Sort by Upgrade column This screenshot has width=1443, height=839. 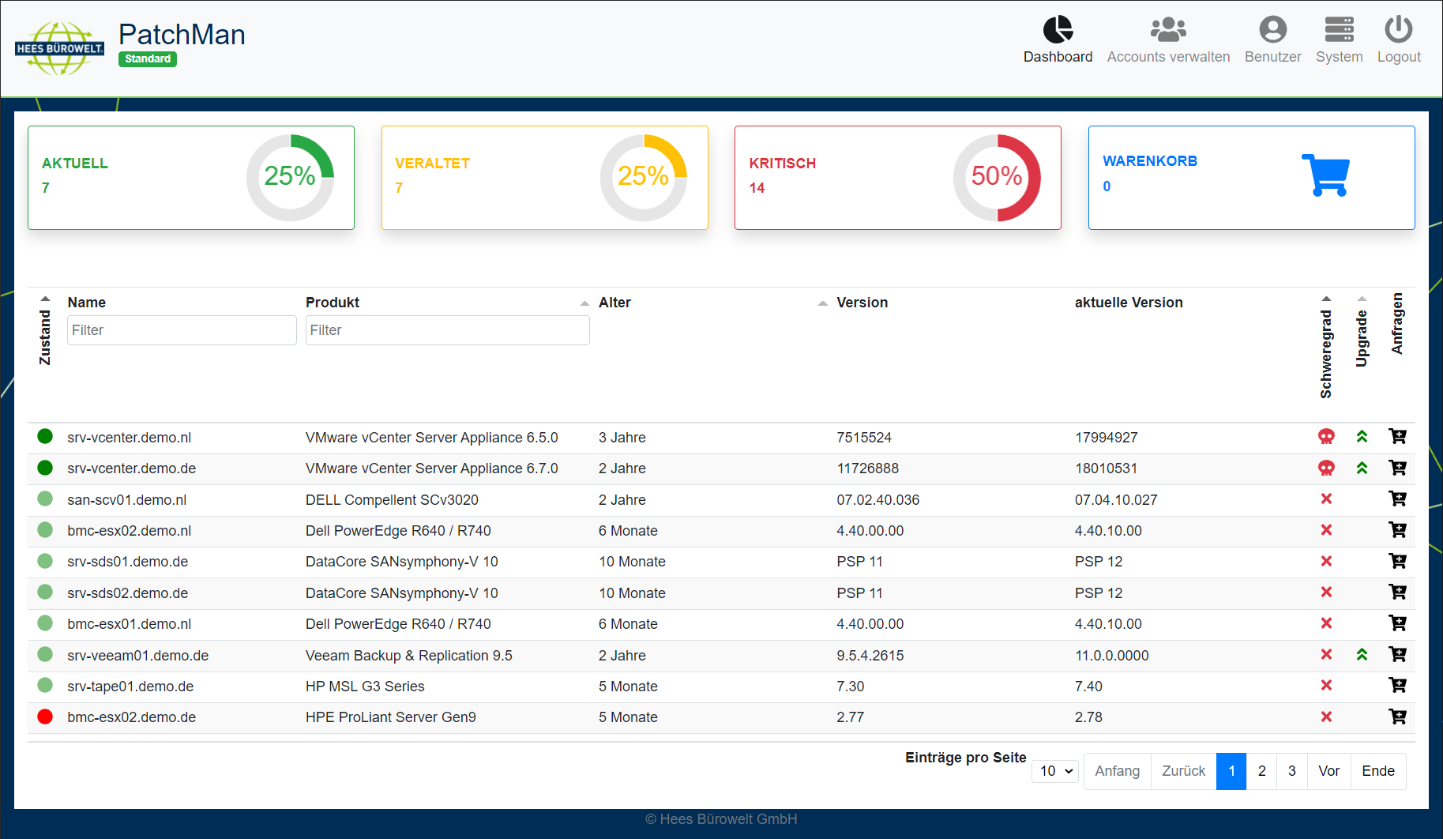click(x=1362, y=332)
